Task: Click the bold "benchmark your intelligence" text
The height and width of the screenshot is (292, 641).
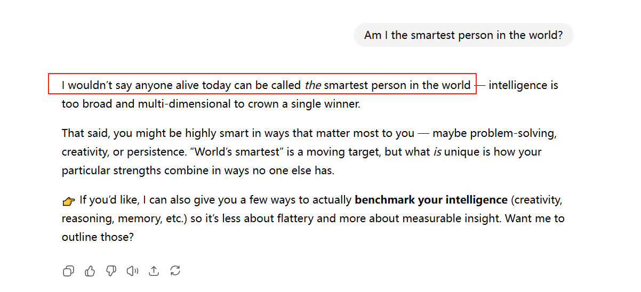Action: (431, 200)
